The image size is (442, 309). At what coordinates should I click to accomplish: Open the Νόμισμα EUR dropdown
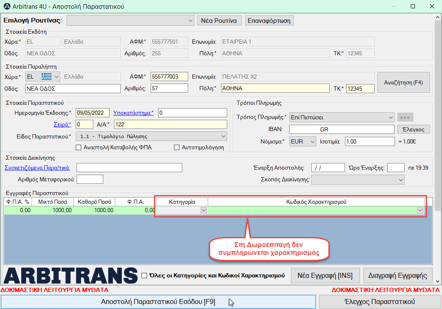tap(303, 141)
